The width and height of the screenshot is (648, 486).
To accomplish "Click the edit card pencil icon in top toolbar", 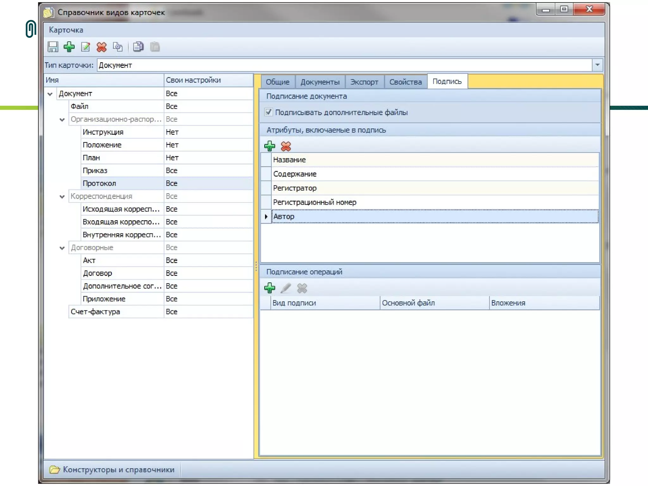I will coord(85,47).
